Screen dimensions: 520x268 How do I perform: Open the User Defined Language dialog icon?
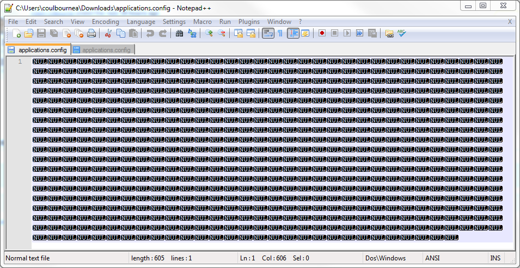(x=305, y=33)
